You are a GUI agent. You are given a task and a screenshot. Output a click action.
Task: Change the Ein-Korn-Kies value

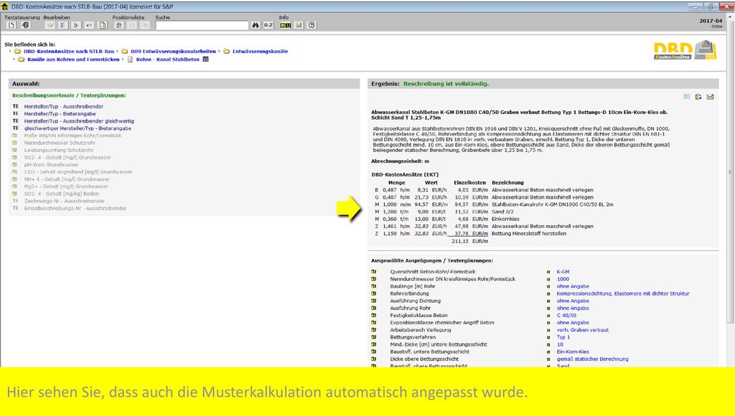[573, 351]
